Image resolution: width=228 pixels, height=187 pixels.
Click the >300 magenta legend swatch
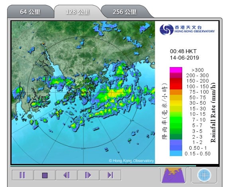point(176,70)
